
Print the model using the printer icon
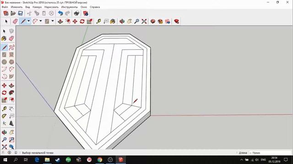pos(76,13)
